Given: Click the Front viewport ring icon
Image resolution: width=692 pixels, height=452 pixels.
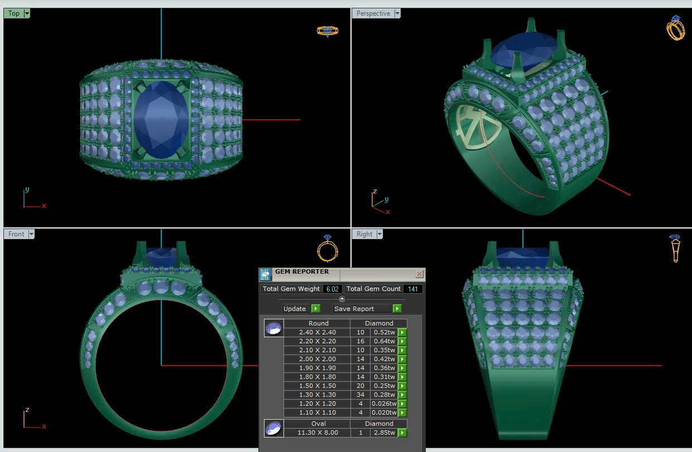Looking at the screenshot, I should [x=328, y=248].
